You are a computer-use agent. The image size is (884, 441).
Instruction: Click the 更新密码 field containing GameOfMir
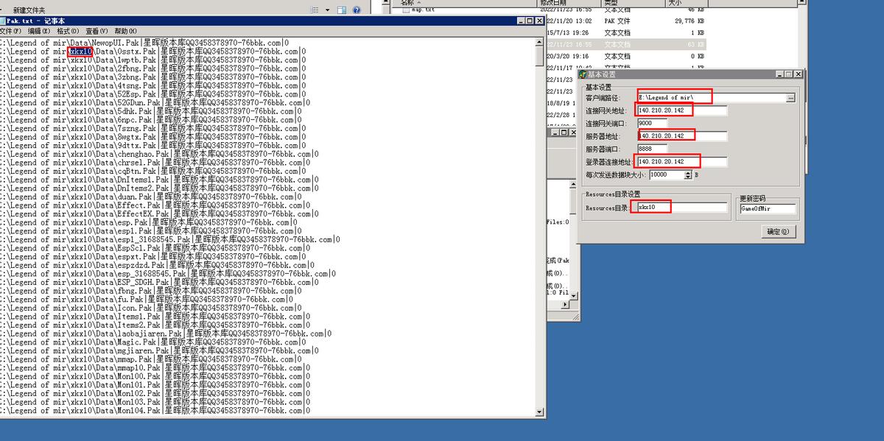click(x=768, y=208)
